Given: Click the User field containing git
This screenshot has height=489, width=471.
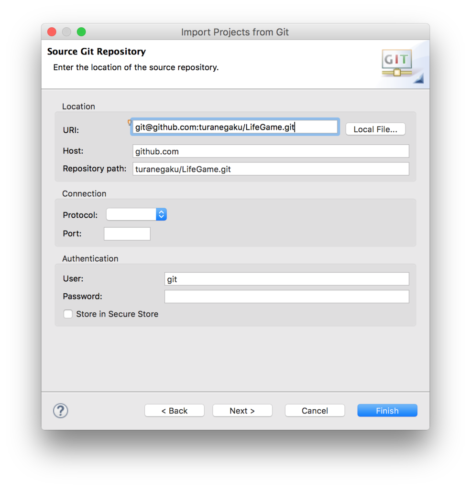Looking at the screenshot, I should (286, 278).
